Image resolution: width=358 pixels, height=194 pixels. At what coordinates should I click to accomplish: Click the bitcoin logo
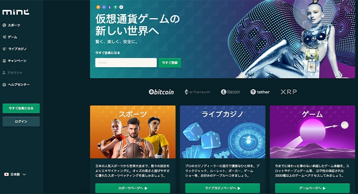tap(161, 92)
